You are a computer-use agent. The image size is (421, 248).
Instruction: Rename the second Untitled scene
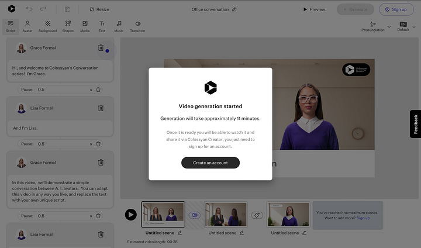pos(241,233)
